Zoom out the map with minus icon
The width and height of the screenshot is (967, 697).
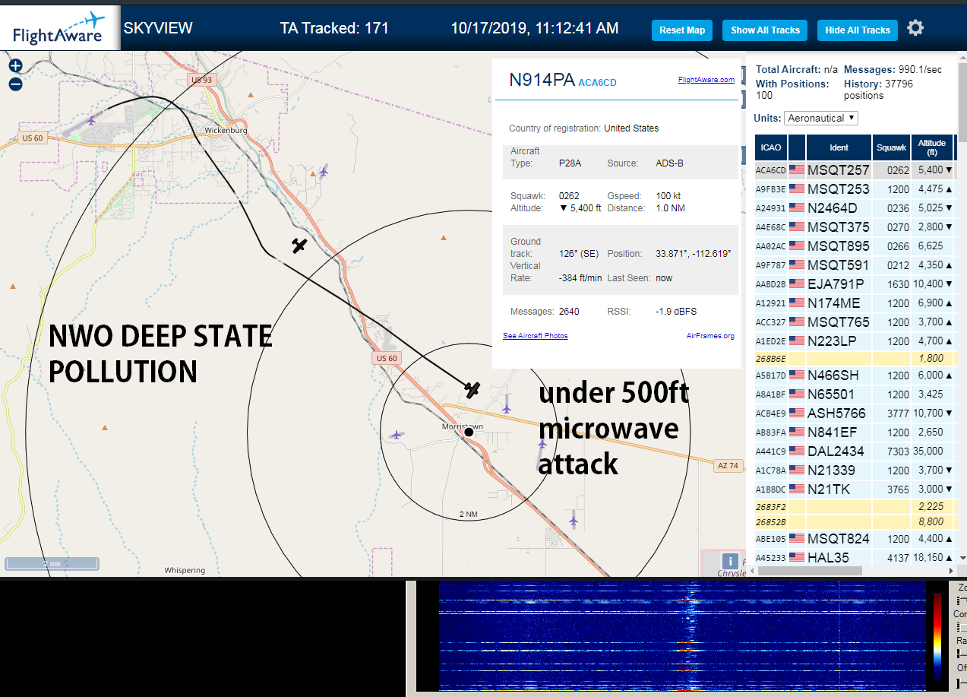point(15,84)
